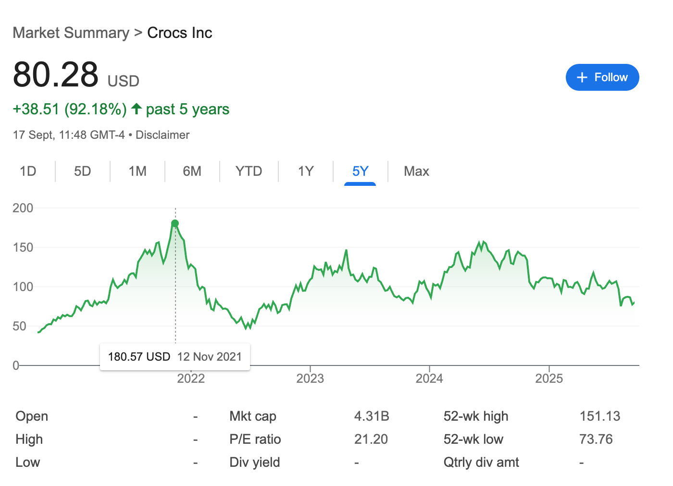Click the green peak marker dot on chart
This screenshot has width=673, height=486.
click(x=175, y=223)
